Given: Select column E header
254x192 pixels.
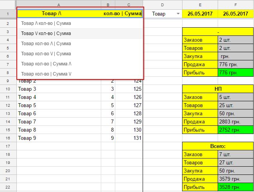Looking at the screenshot, I should coord(200,5).
